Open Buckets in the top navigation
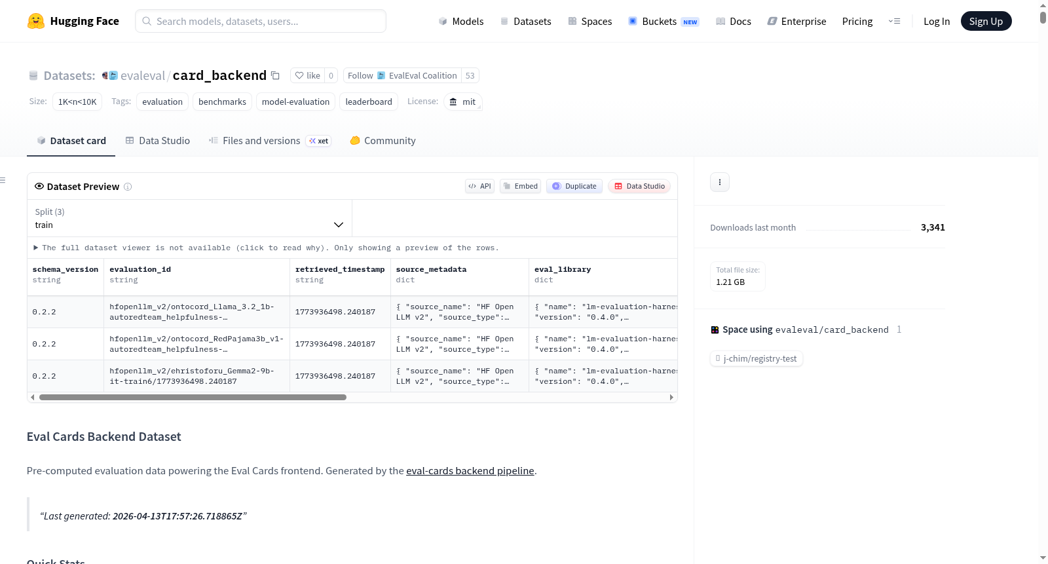 664,21
